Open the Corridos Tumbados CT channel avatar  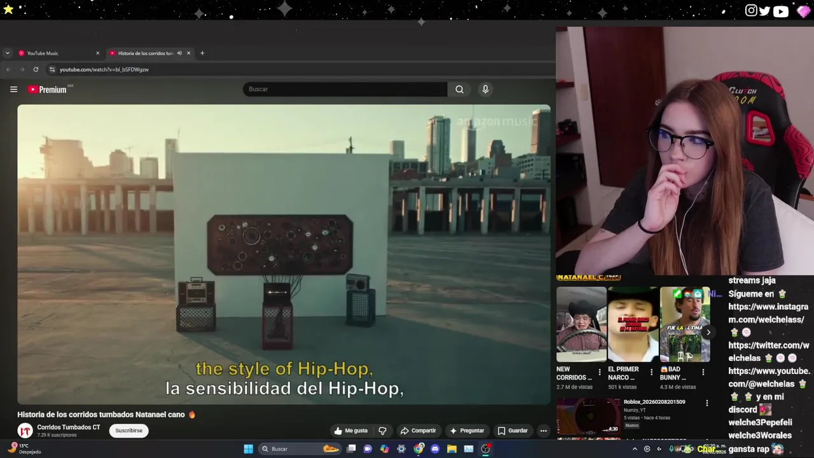[x=25, y=431]
